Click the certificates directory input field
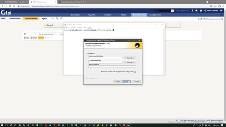The width and height of the screenshot is (226, 127). [106, 58]
